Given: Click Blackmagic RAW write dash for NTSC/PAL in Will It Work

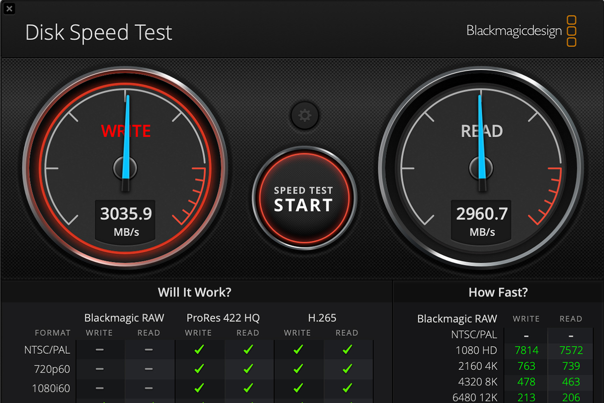Looking at the screenshot, I should pyautogui.click(x=100, y=350).
